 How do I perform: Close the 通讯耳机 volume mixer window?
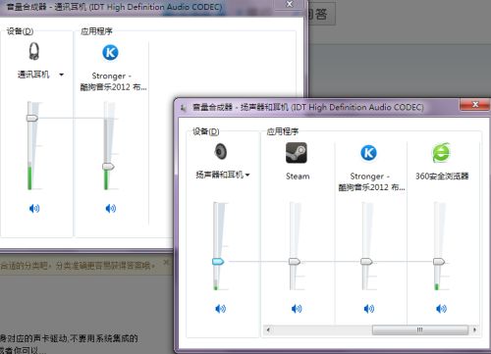tap(290, 4)
